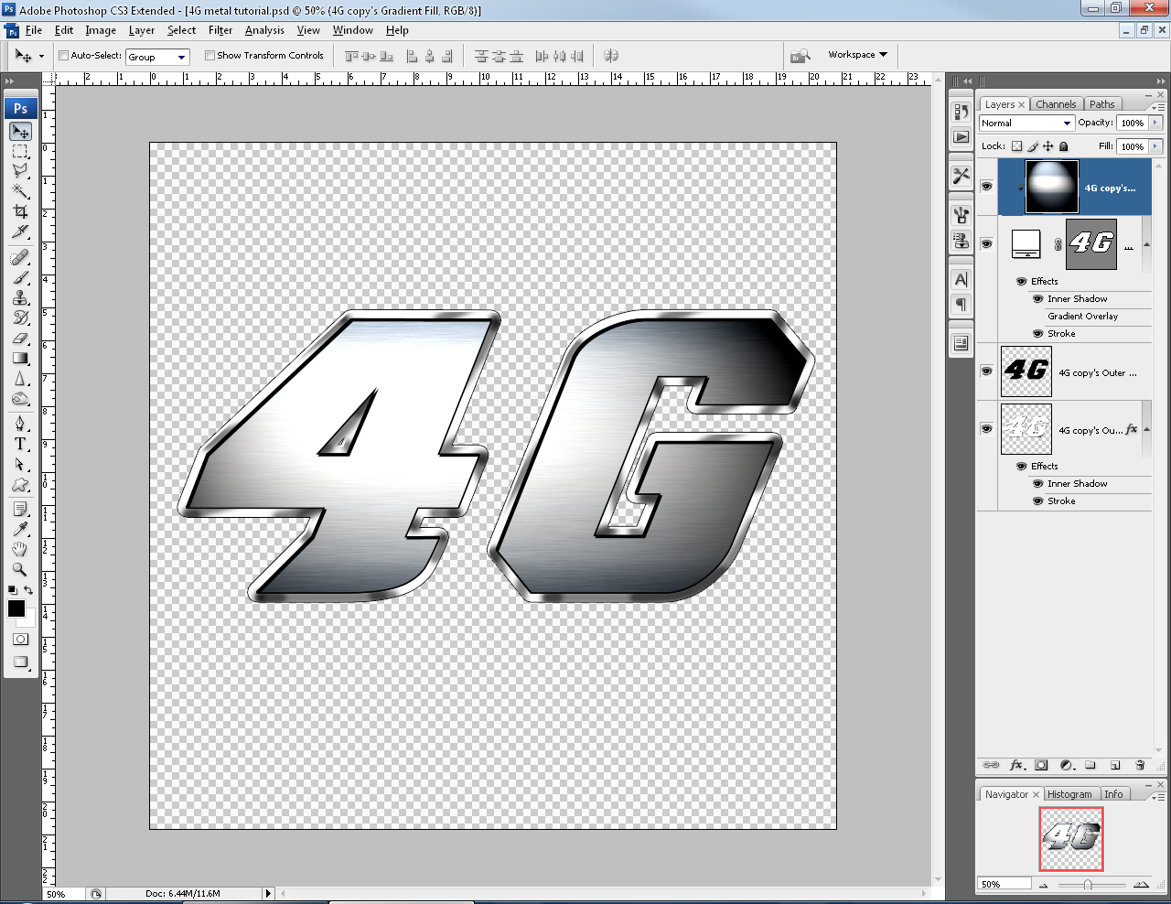Select the Lasso tool
This screenshot has height=904, width=1171.
click(x=20, y=171)
